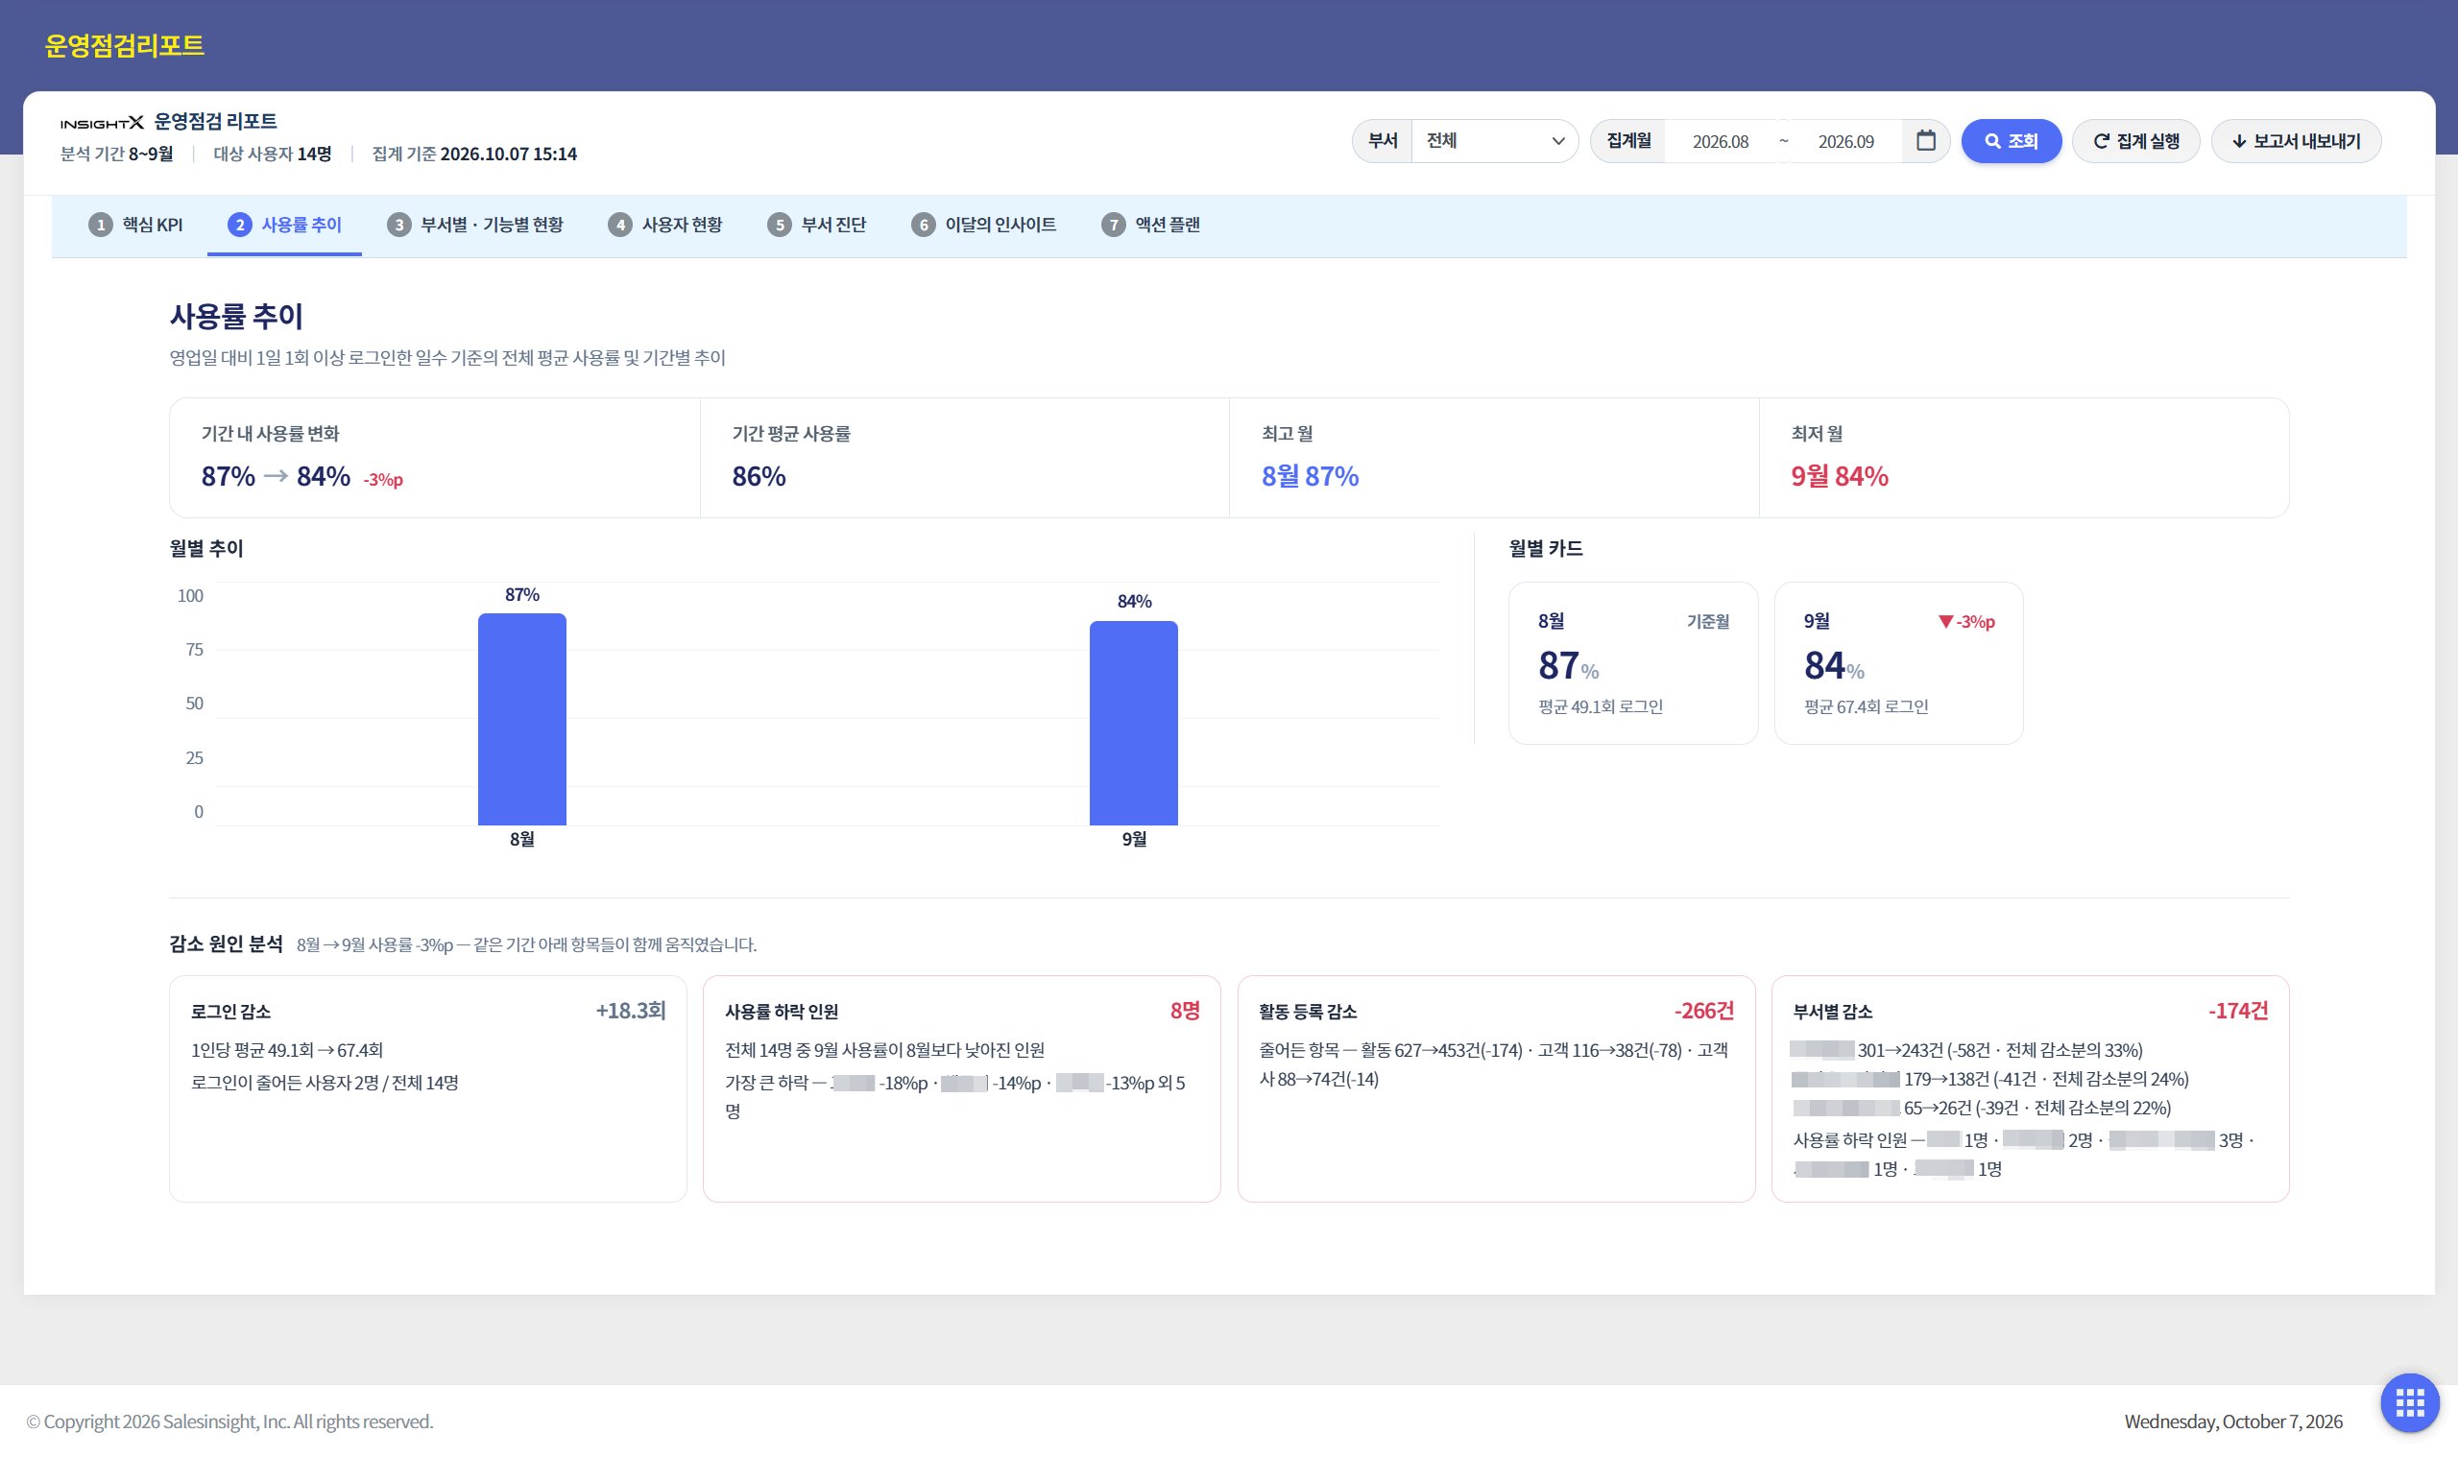Switch to 부서별 · 기능별 현황 tab
This screenshot has width=2458, height=1457.
pyautogui.click(x=475, y=225)
